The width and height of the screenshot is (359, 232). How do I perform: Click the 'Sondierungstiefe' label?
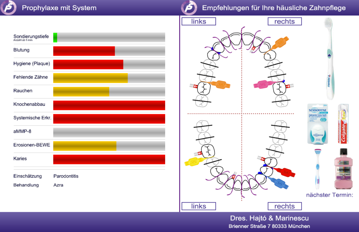(x=31, y=36)
